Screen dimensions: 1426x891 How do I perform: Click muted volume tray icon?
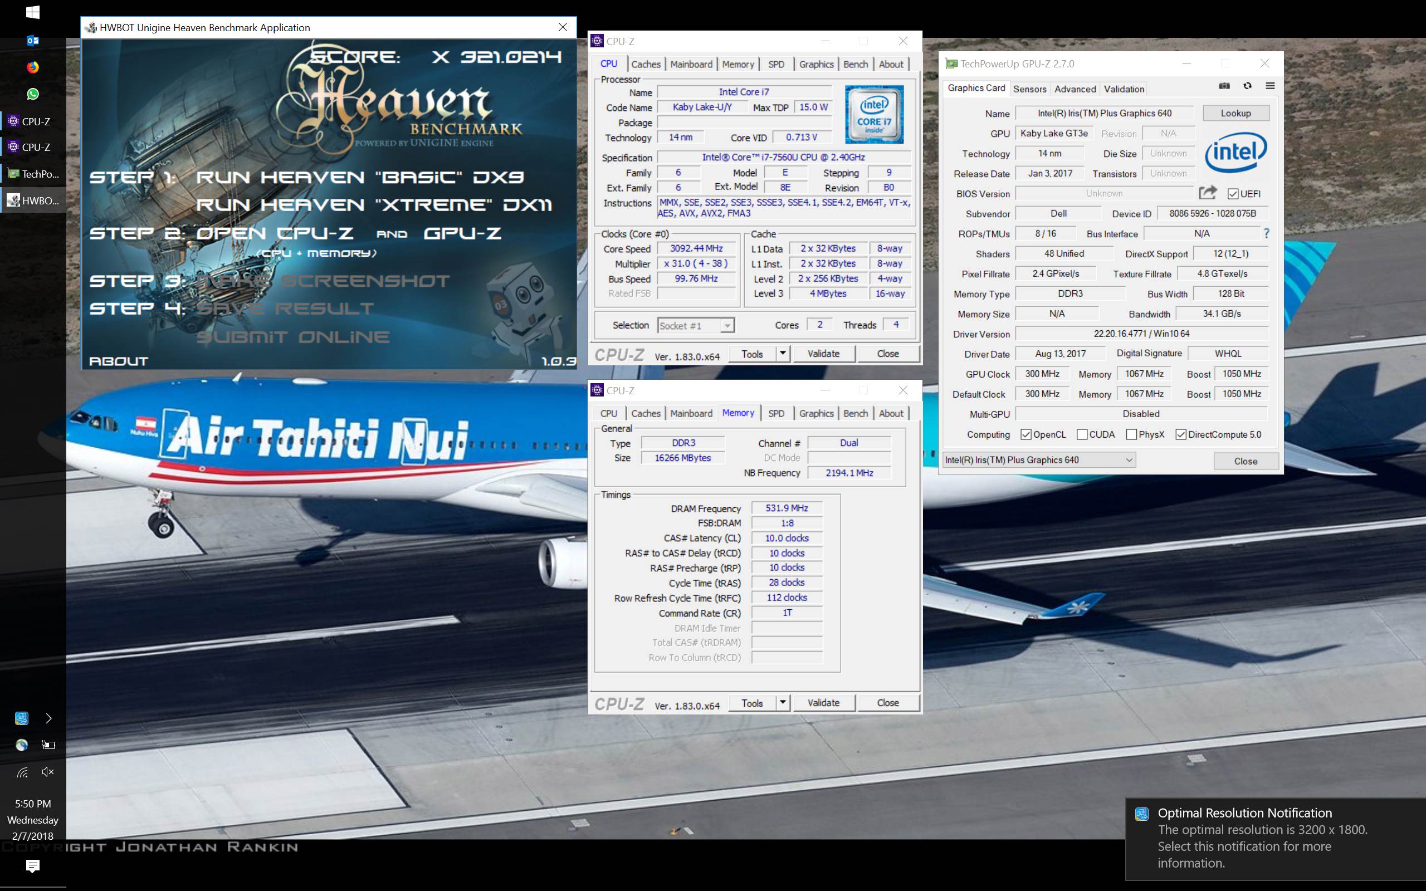[x=48, y=772]
